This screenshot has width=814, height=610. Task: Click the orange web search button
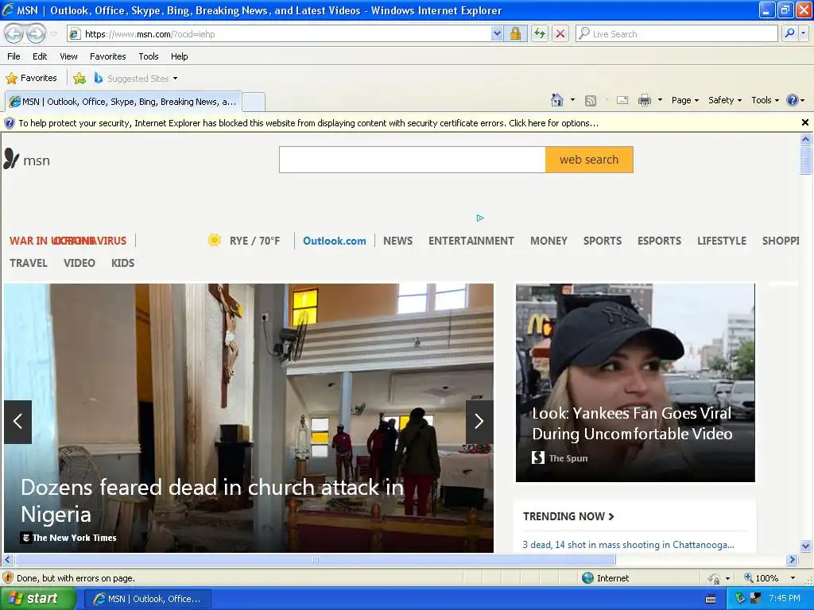(x=589, y=160)
